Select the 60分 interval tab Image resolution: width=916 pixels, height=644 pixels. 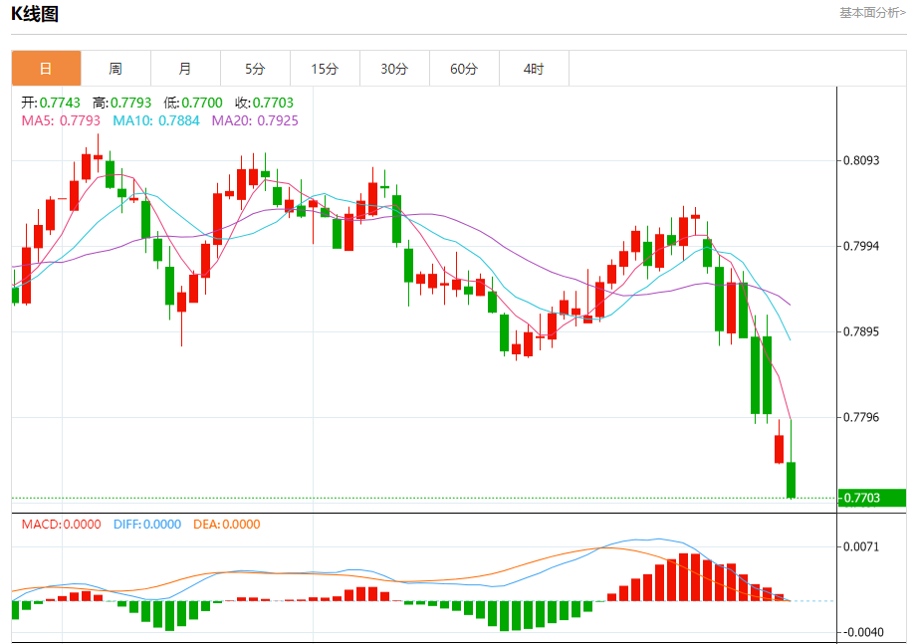(x=464, y=69)
